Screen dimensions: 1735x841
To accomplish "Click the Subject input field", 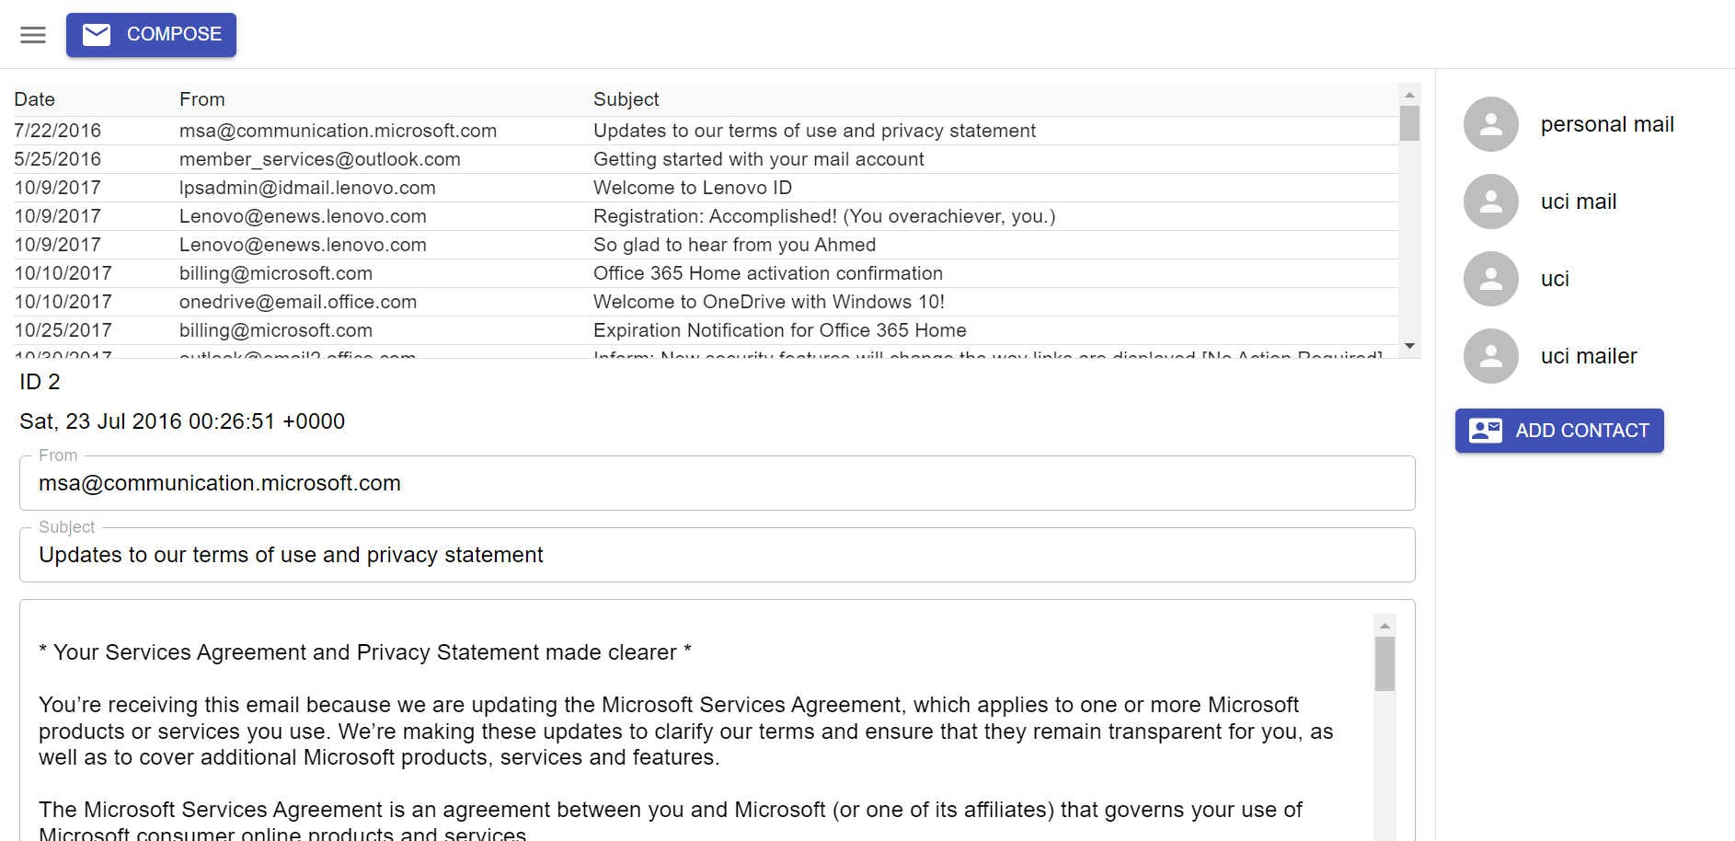I will click(718, 555).
